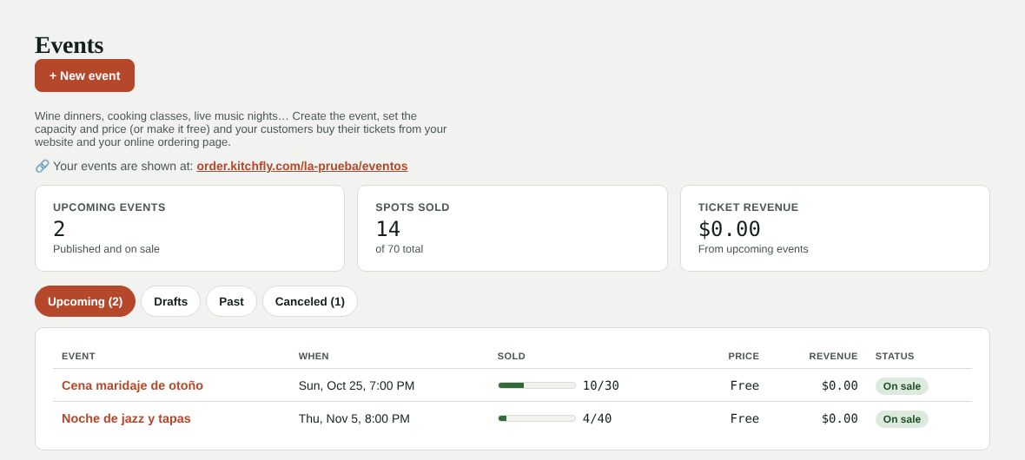Image resolution: width=1025 pixels, height=460 pixels.
Task: Click the sold progress bar for 4/40
Action: pos(537,418)
